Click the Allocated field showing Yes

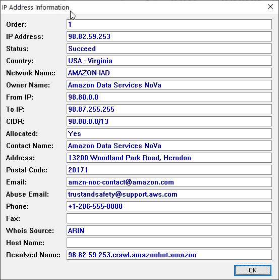[x=169, y=133]
